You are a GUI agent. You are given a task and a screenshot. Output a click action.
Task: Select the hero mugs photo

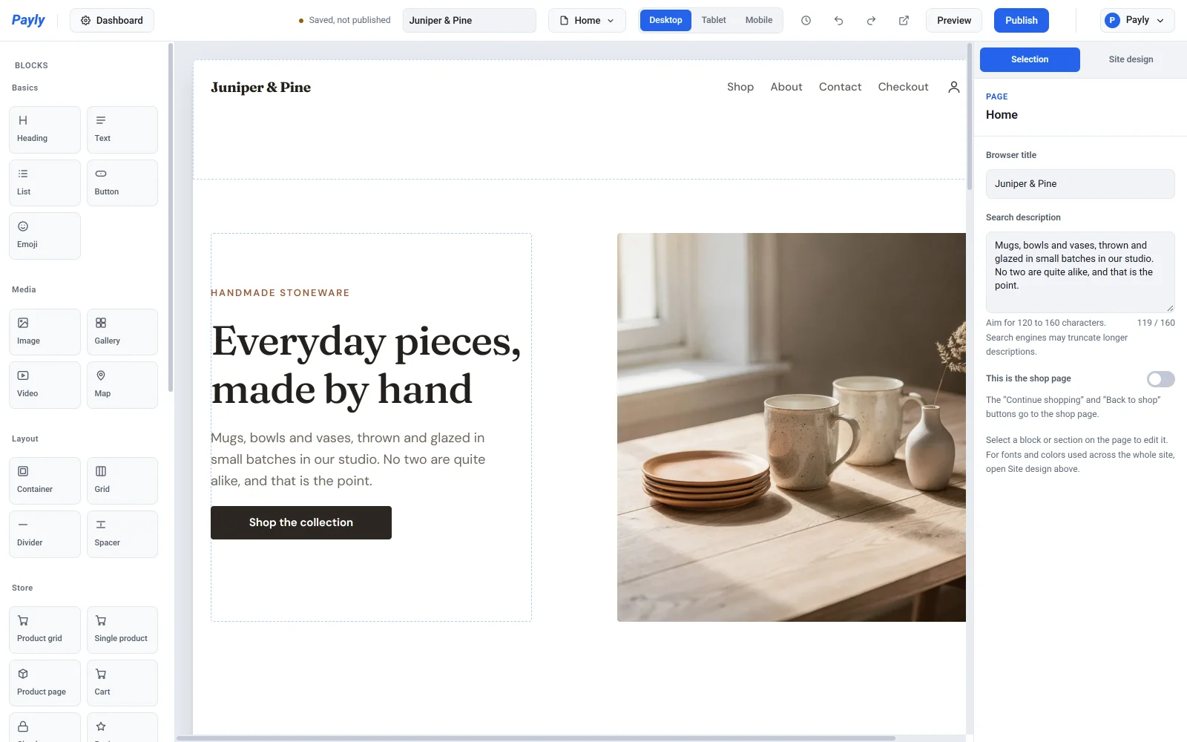point(792,427)
